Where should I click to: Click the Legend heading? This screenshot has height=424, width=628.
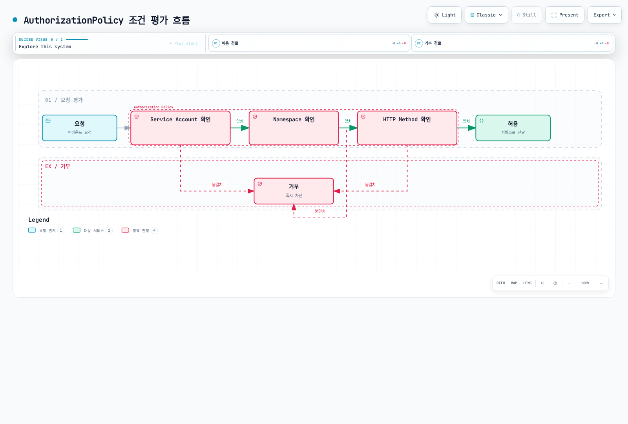tap(39, 220)
